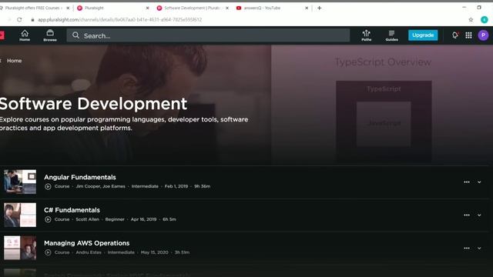Open the Guides icon
Image resolution: width=493 pixels, height=277 pixels.
[391, 35]
